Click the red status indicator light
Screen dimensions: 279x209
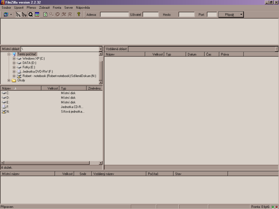[277, 207]
